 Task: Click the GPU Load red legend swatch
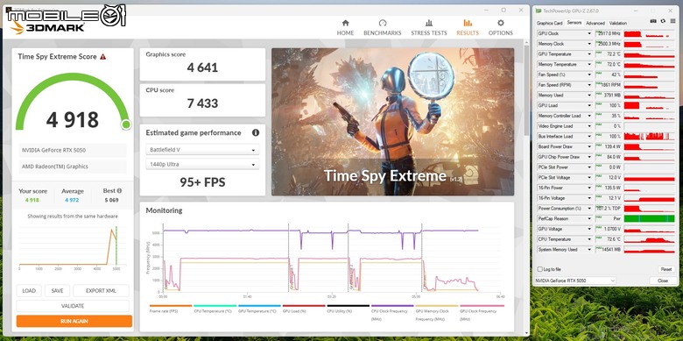coord(304,306)
